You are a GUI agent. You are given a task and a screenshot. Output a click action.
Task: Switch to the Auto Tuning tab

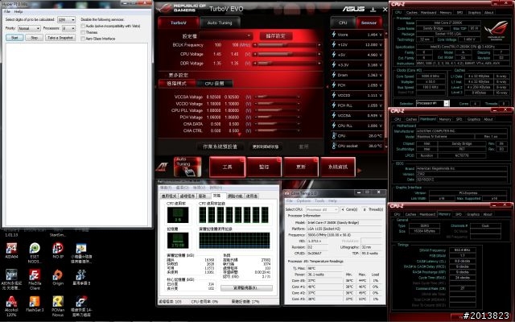point(220,23)
